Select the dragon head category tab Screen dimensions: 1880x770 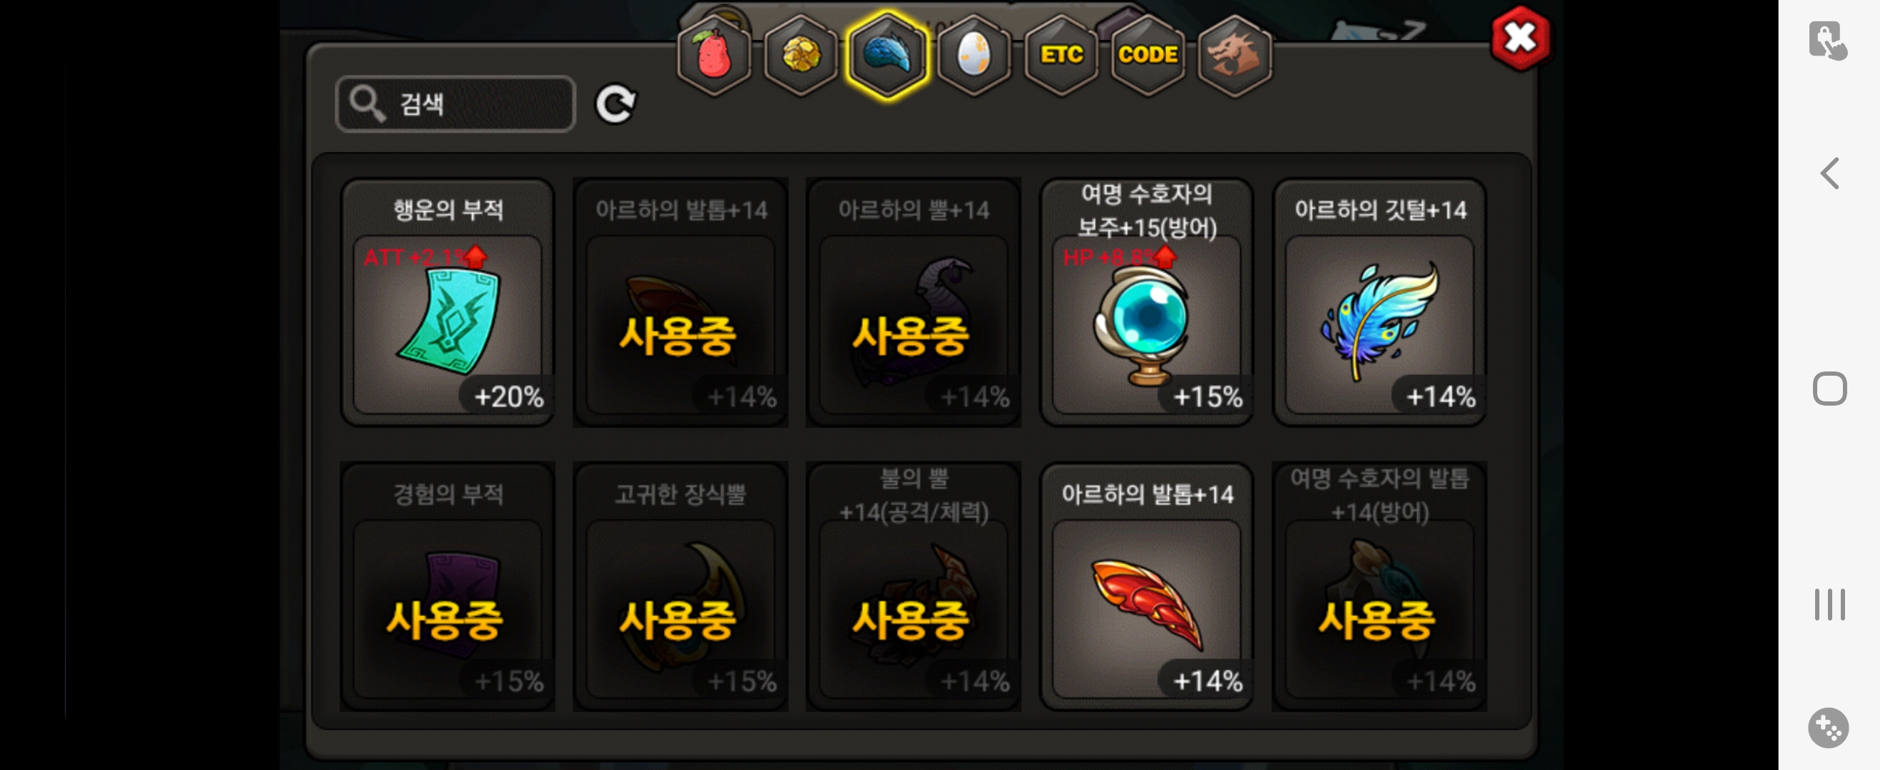(x=1235, y=56)
